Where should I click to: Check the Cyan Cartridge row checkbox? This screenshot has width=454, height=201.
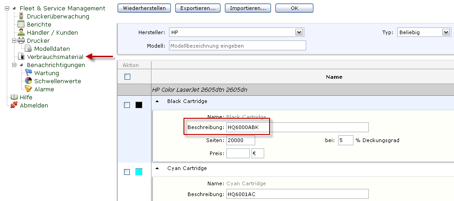[x=127, y=172]
